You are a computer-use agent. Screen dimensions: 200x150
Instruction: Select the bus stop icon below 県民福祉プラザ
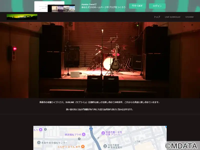click(79, 139)
